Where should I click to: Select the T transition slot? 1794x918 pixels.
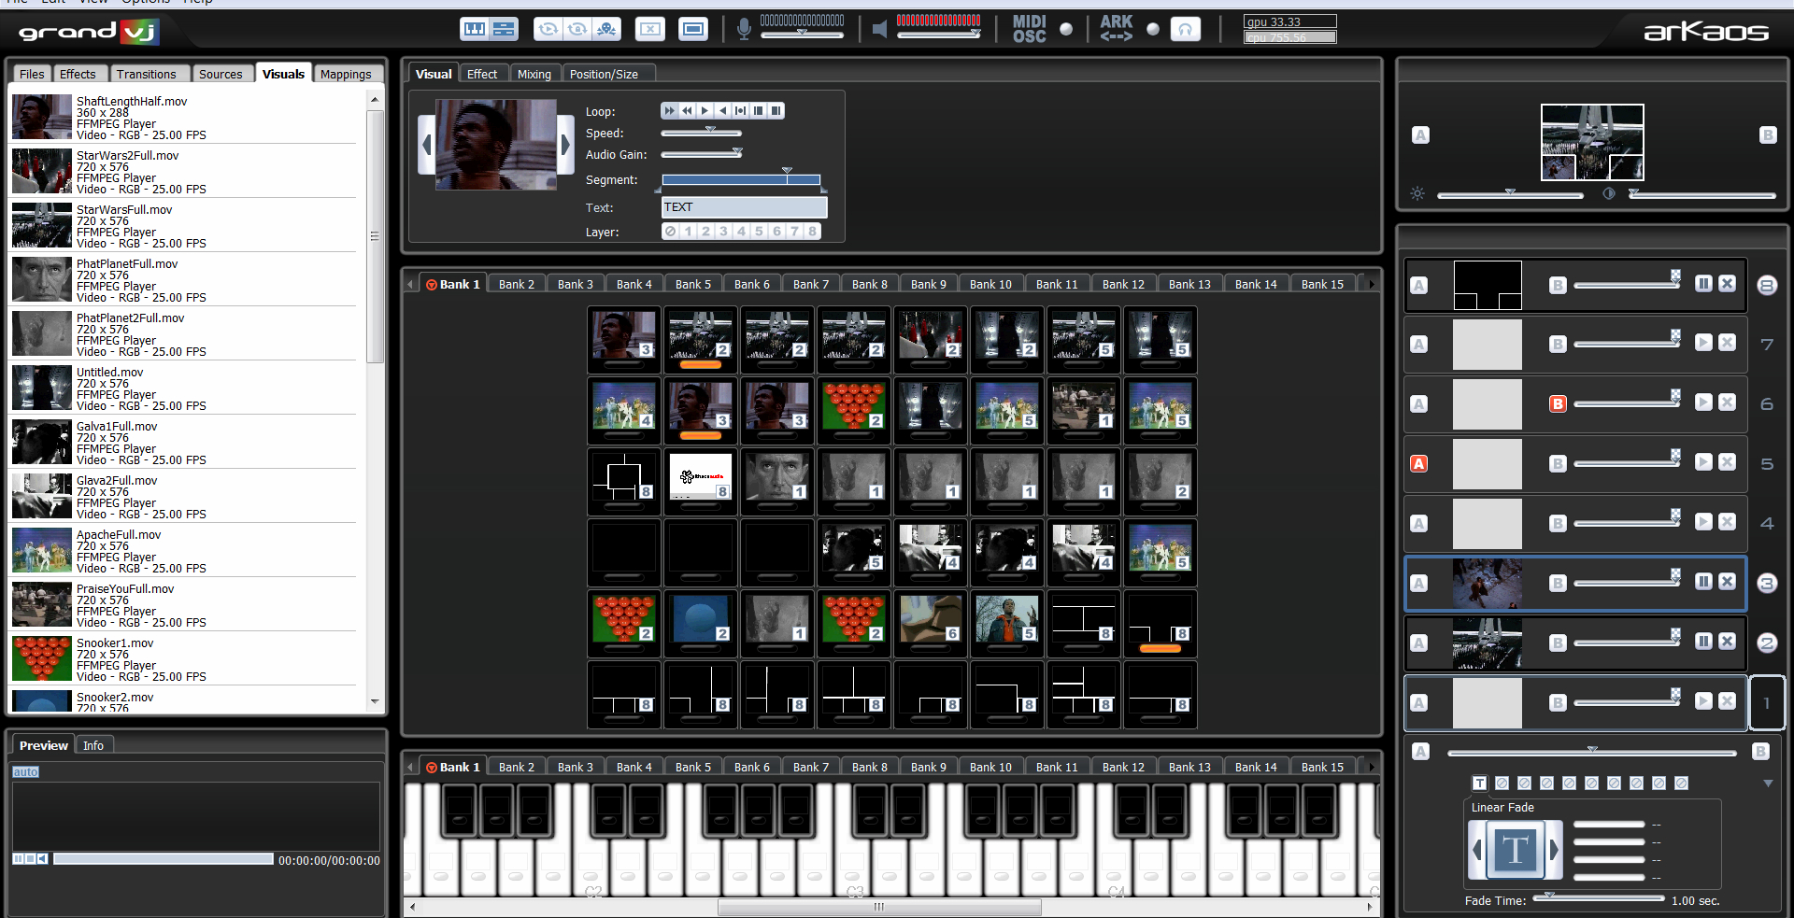coord(1479,784)
